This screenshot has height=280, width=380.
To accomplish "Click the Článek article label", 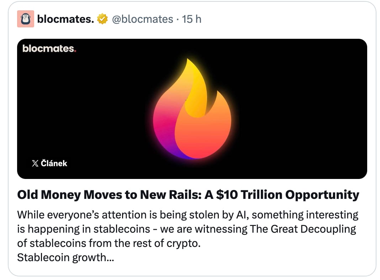I will 54,164.
